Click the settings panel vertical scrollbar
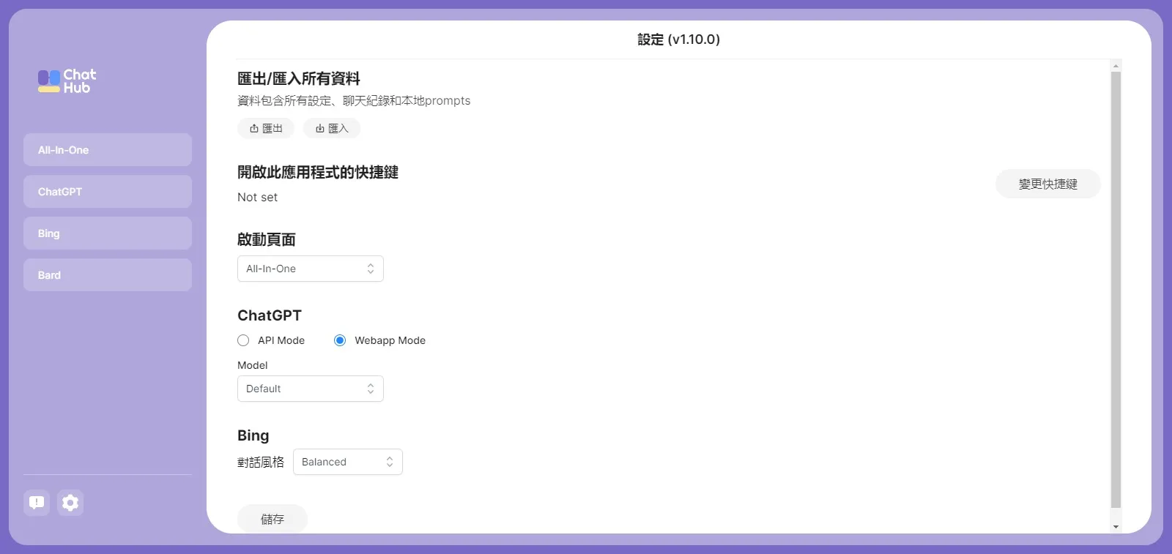This screenshot has height=554, width=1172. coord(1116,290)
